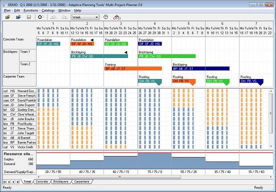Select green Bricklaying bar in week 4

[167, 56]
